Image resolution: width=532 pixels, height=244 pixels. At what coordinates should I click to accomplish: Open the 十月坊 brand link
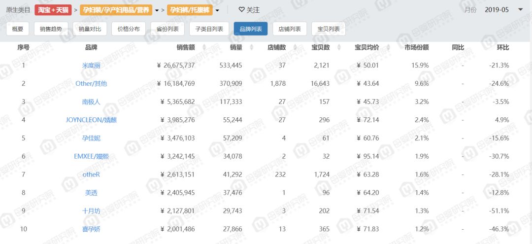[x=91, y=211]
